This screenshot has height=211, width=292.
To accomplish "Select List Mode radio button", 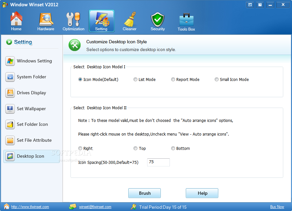I will click(x=135, y=79).
